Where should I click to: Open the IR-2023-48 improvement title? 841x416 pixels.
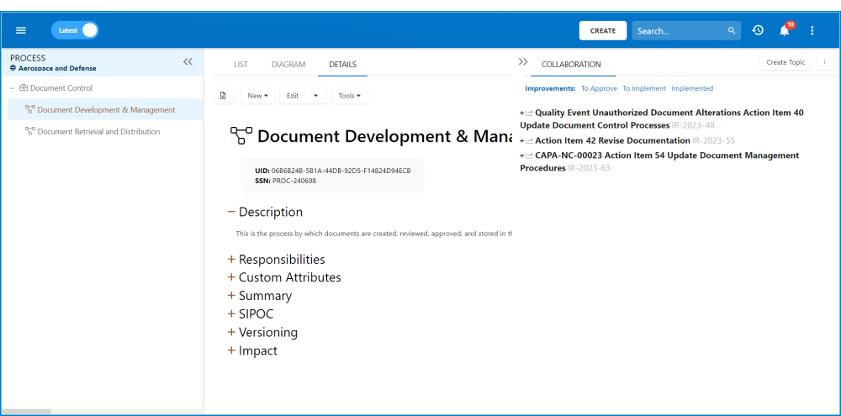pos(662,119)
